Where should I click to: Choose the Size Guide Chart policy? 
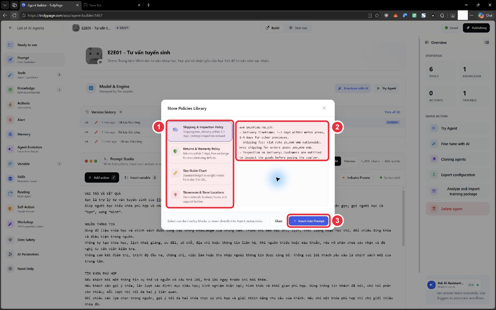(200, 175)
